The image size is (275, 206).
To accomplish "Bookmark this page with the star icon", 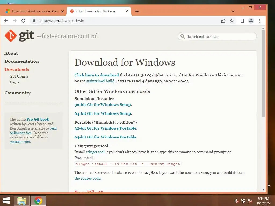I will pos(232,21).
